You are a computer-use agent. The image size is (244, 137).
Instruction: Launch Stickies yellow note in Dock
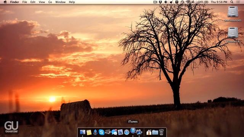coord(89,132)
